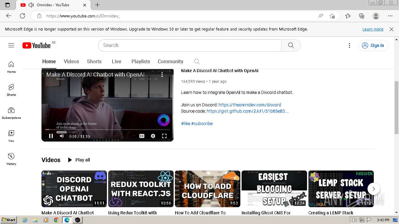399x224 pixels.
Task: Enter fullscreen on the video player
Action: [164, 136]
